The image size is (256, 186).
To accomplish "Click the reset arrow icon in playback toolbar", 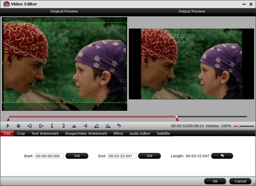I will (119, 126).
